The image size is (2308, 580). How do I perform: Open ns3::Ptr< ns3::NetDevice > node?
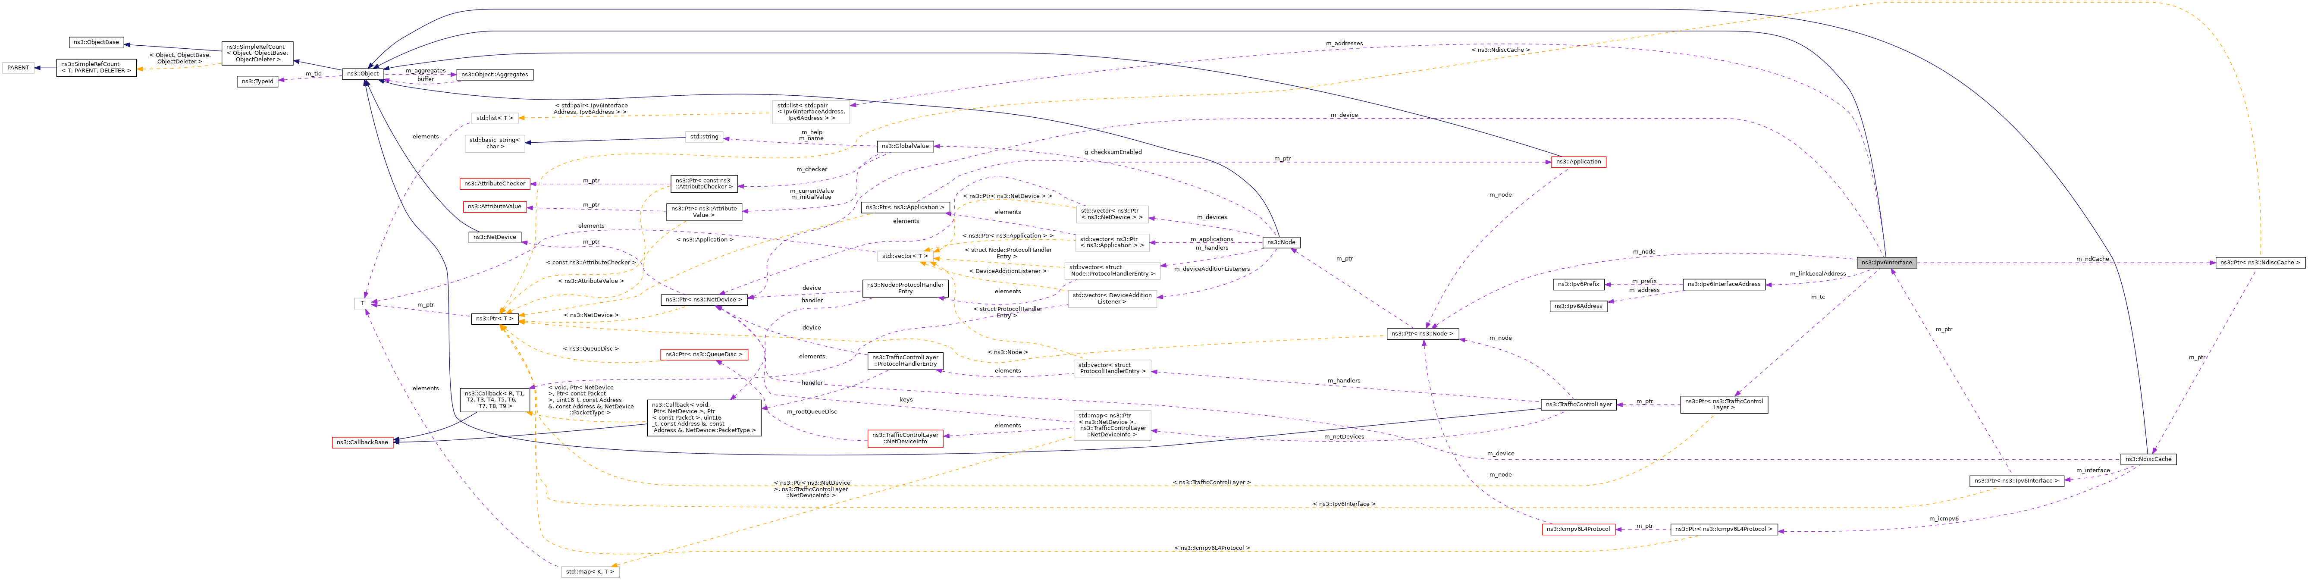pyautogui.click(x=704, y=299)
